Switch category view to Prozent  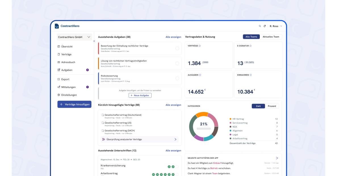(272, 106)
